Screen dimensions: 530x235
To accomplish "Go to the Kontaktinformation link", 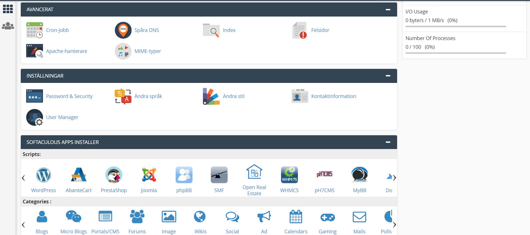I will coord(334,96).
